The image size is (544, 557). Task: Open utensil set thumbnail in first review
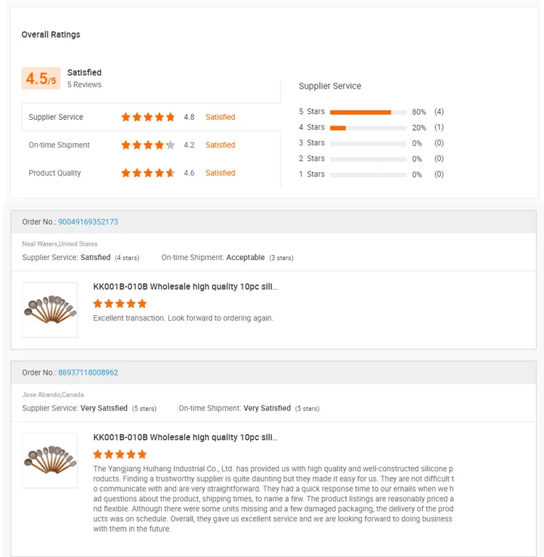[x=49, y=310]
